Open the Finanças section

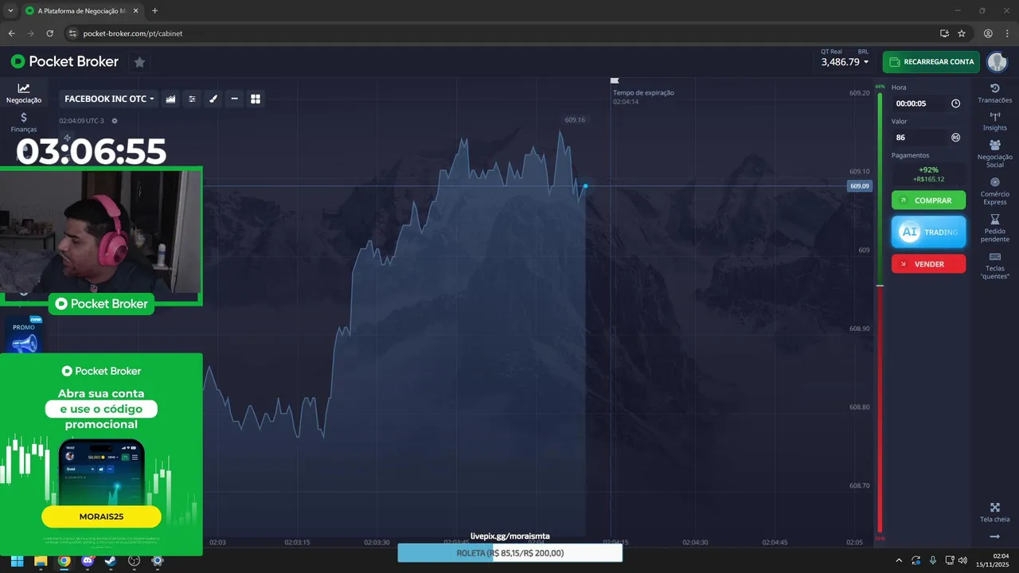[24, 123]
